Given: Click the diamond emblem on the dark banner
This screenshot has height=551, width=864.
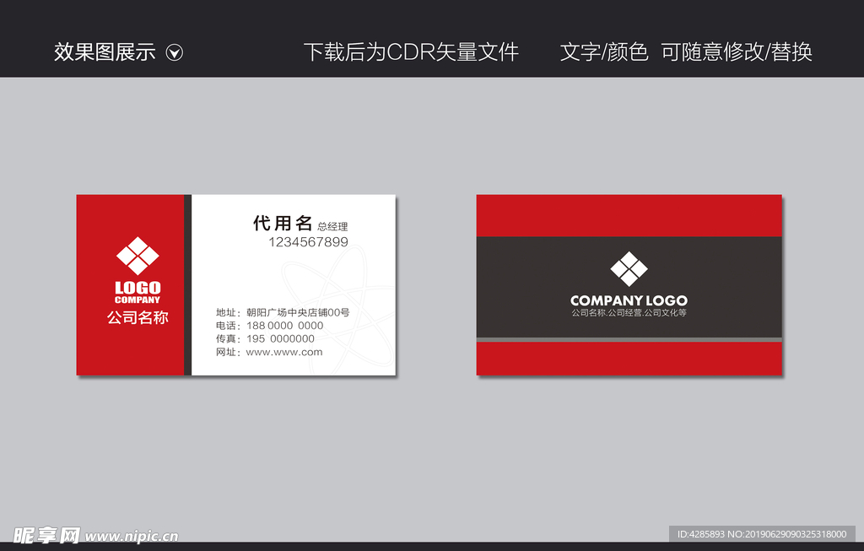Looking at the screenshot, I should (x=628, y=270).
